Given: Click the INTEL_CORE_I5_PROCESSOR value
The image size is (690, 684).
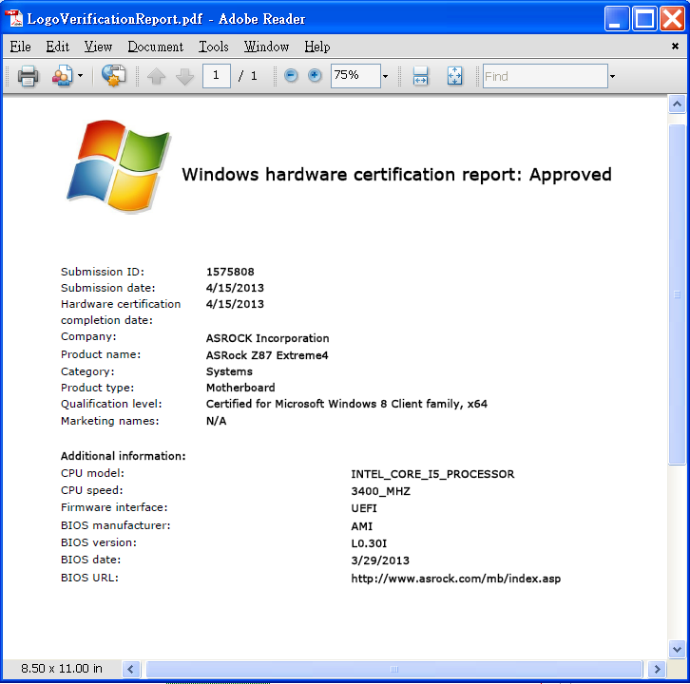Looking at the screenshot, I should pos(432,474).
